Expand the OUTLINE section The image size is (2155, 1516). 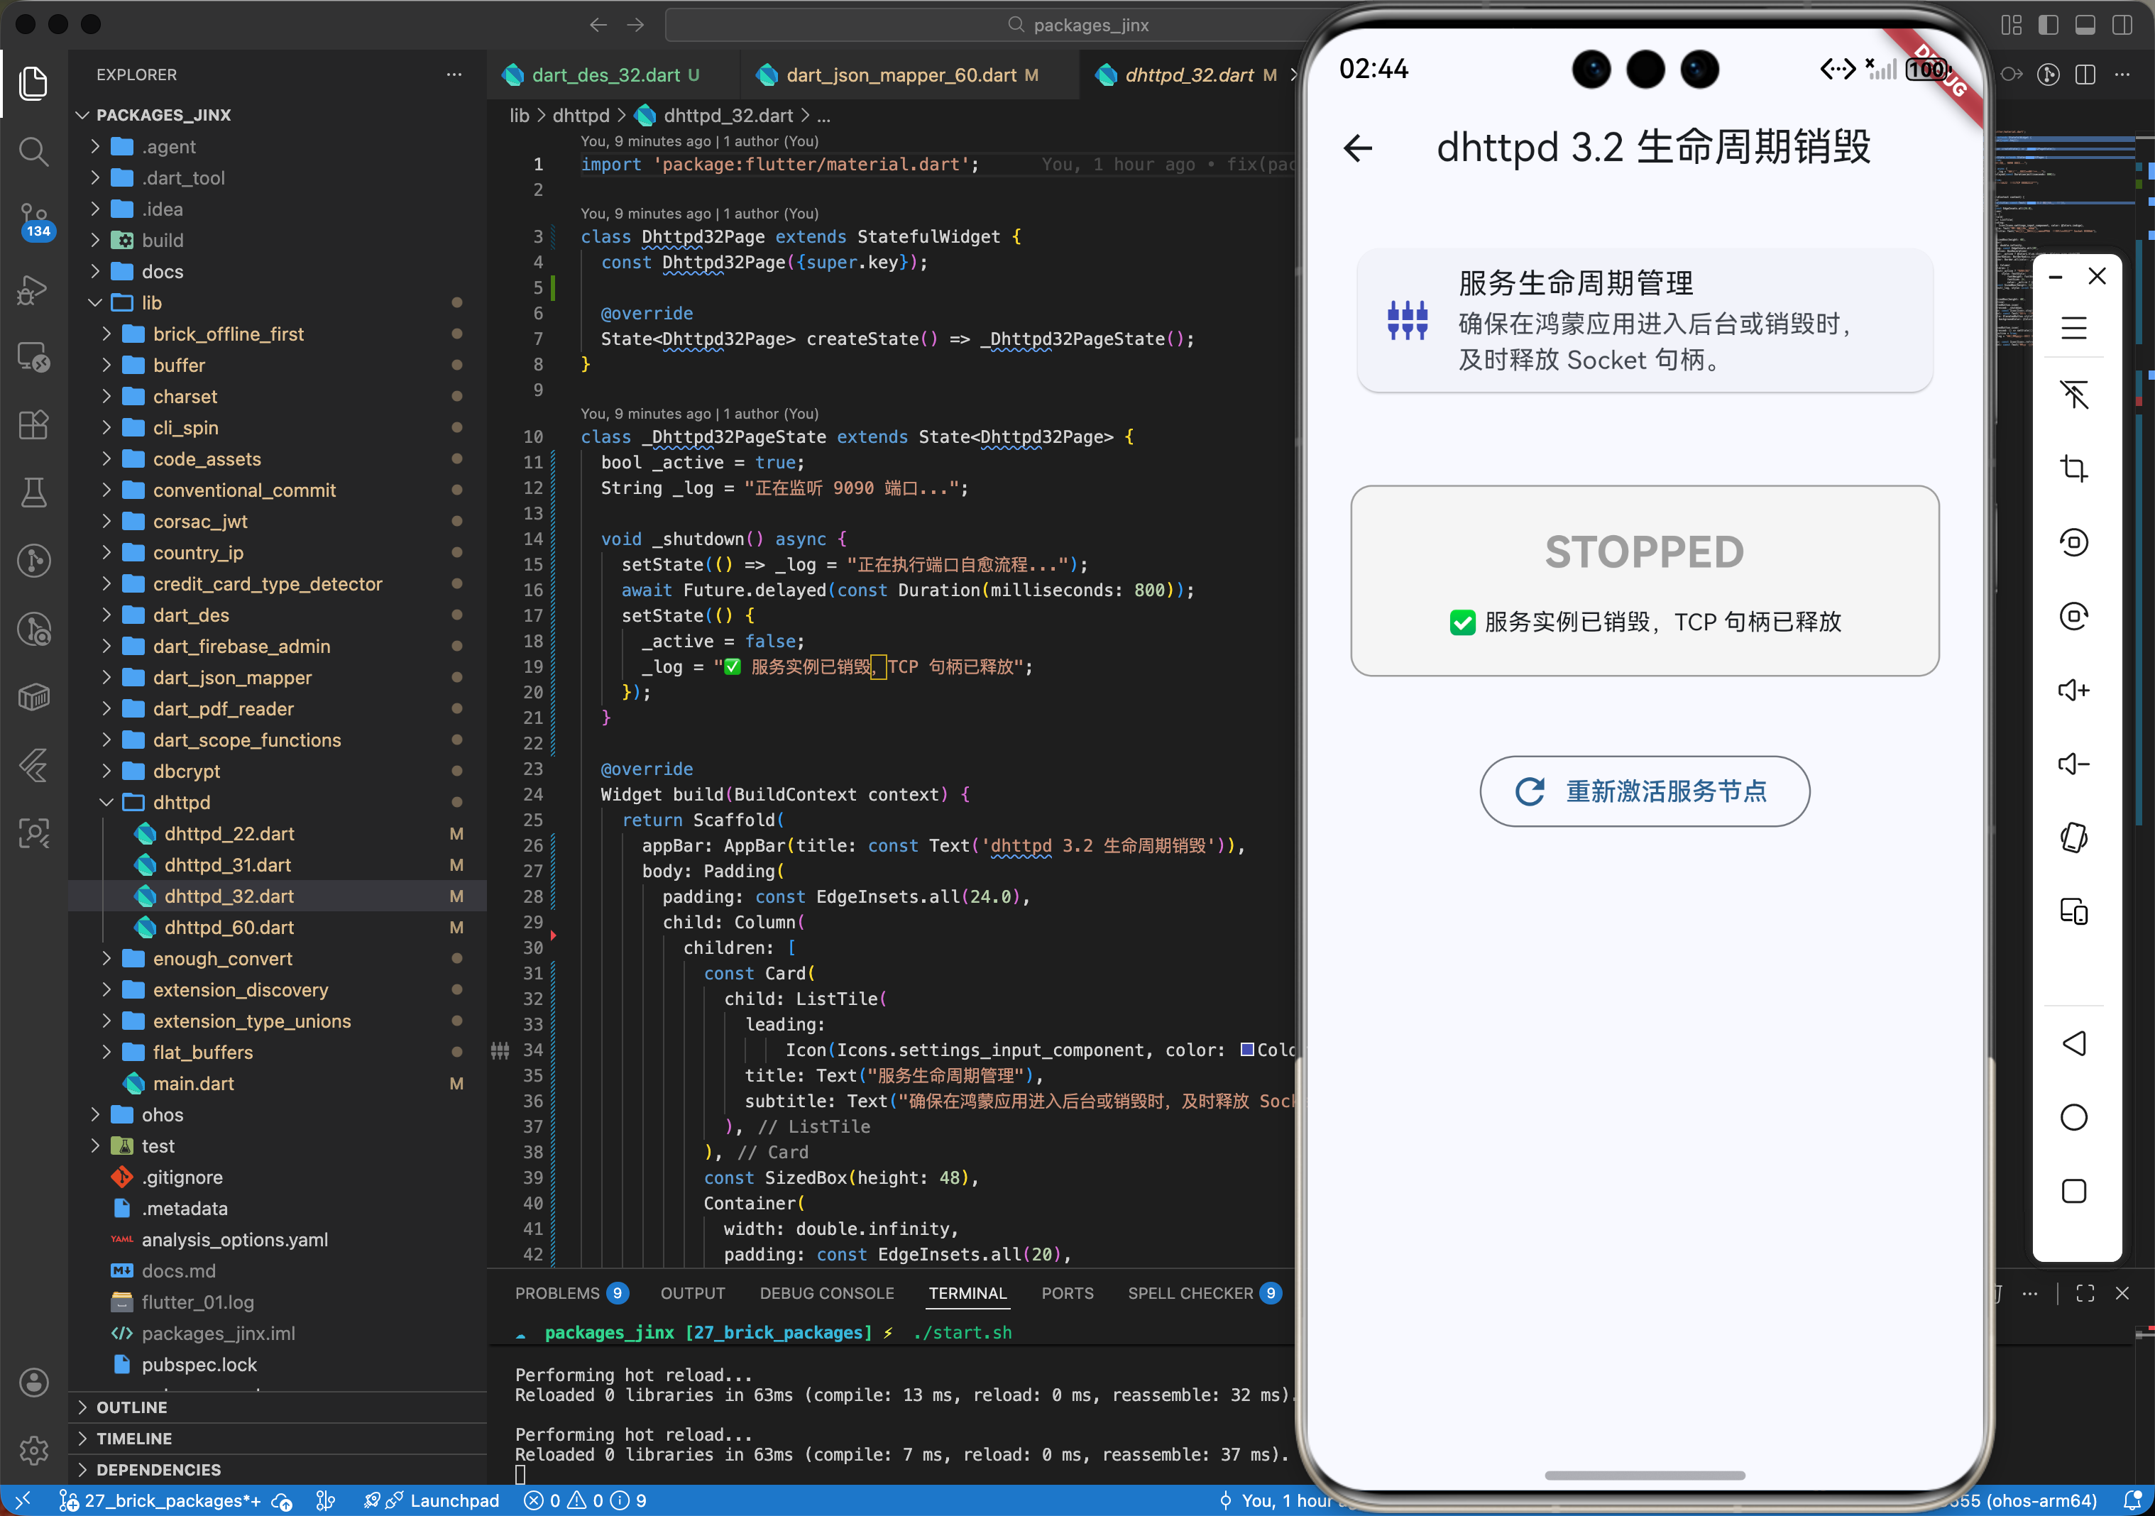[x=131, y=1407]
